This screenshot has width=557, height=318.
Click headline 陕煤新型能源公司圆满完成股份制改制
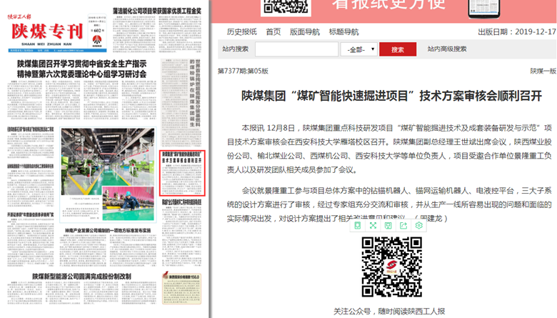[81, 276]
